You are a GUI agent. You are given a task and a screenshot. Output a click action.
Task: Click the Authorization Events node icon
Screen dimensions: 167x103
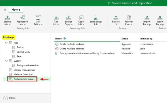click(x=11, y=79)
